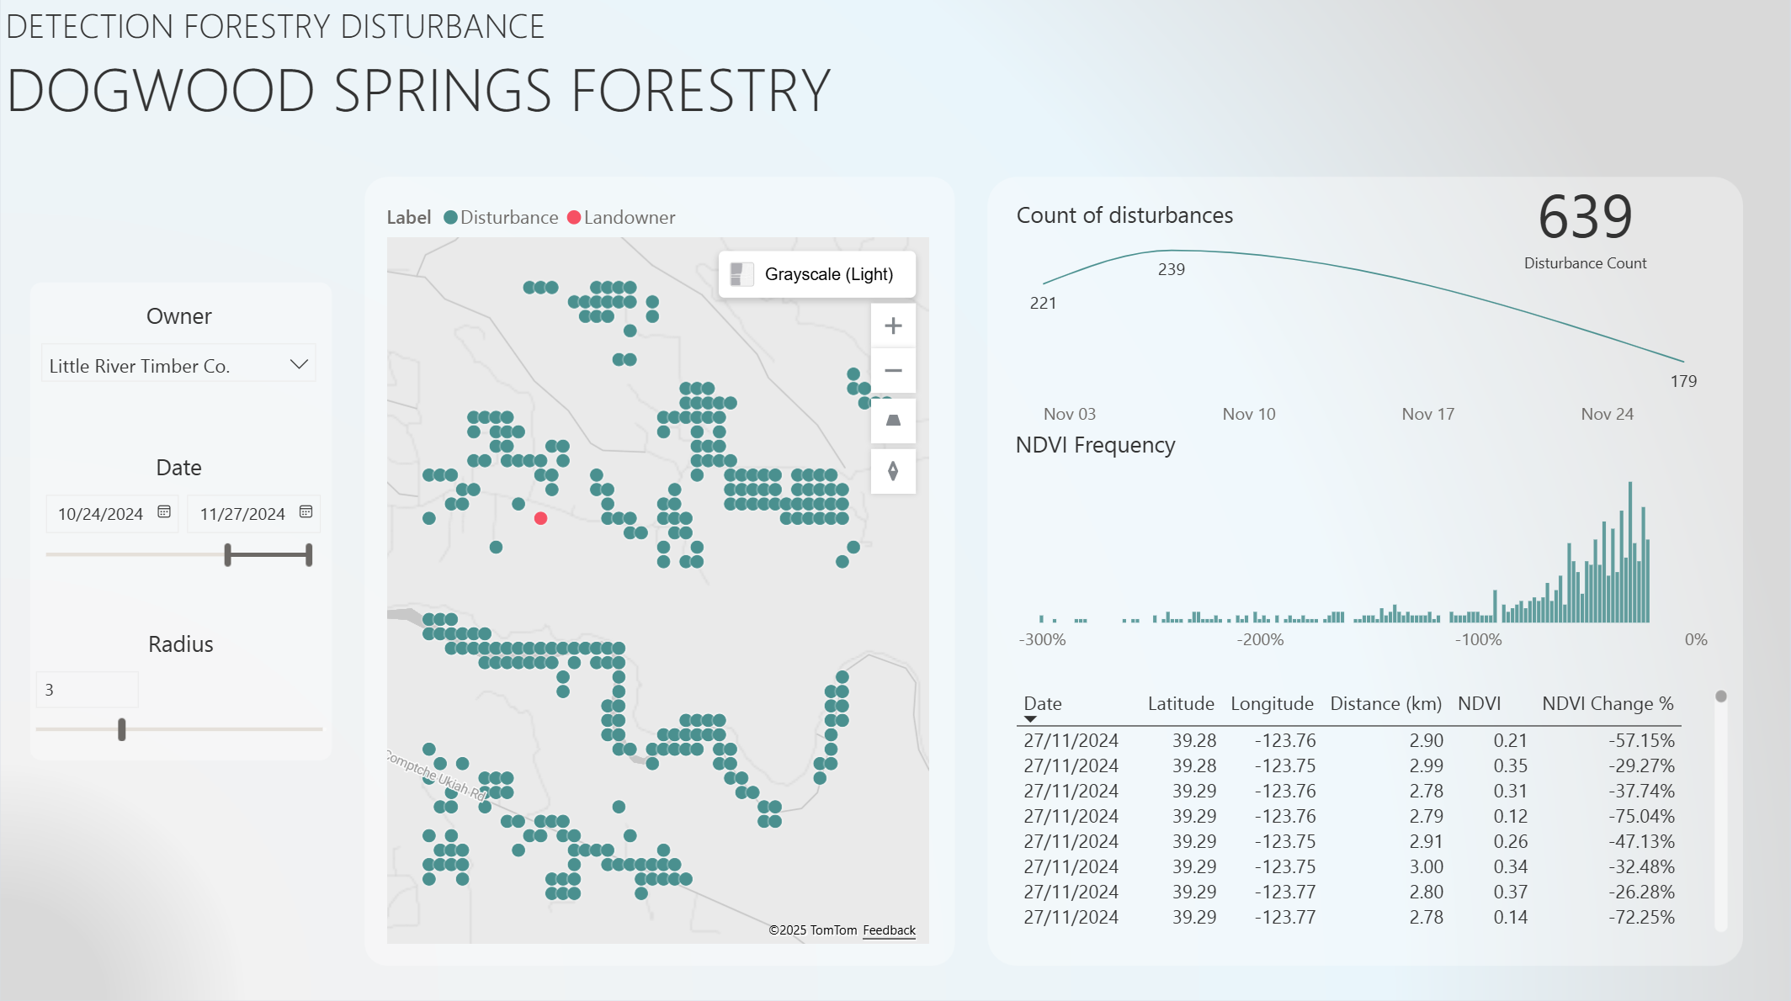This screenshot has height=1001, width=1791.
Task: Zoom in on the map
Action: pos(893,326)
